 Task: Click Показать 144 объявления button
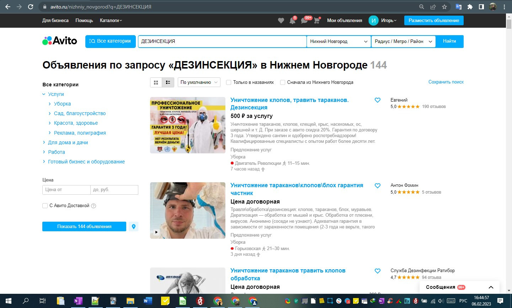(84, 227)
